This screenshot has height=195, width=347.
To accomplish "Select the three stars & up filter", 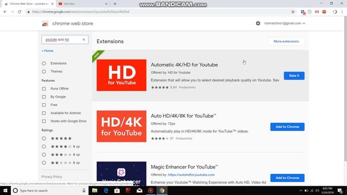I will [44, 155].
